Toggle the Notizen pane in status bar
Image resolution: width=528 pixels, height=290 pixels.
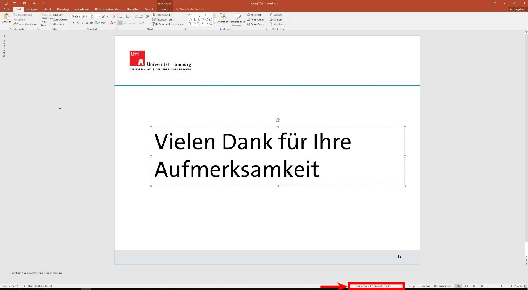[x=424, y=286]
